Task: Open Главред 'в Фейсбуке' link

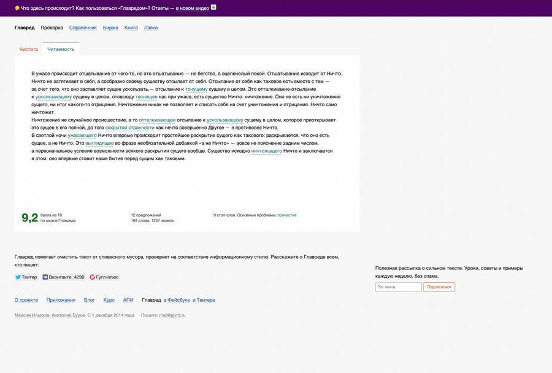Action: click(177, 300)
